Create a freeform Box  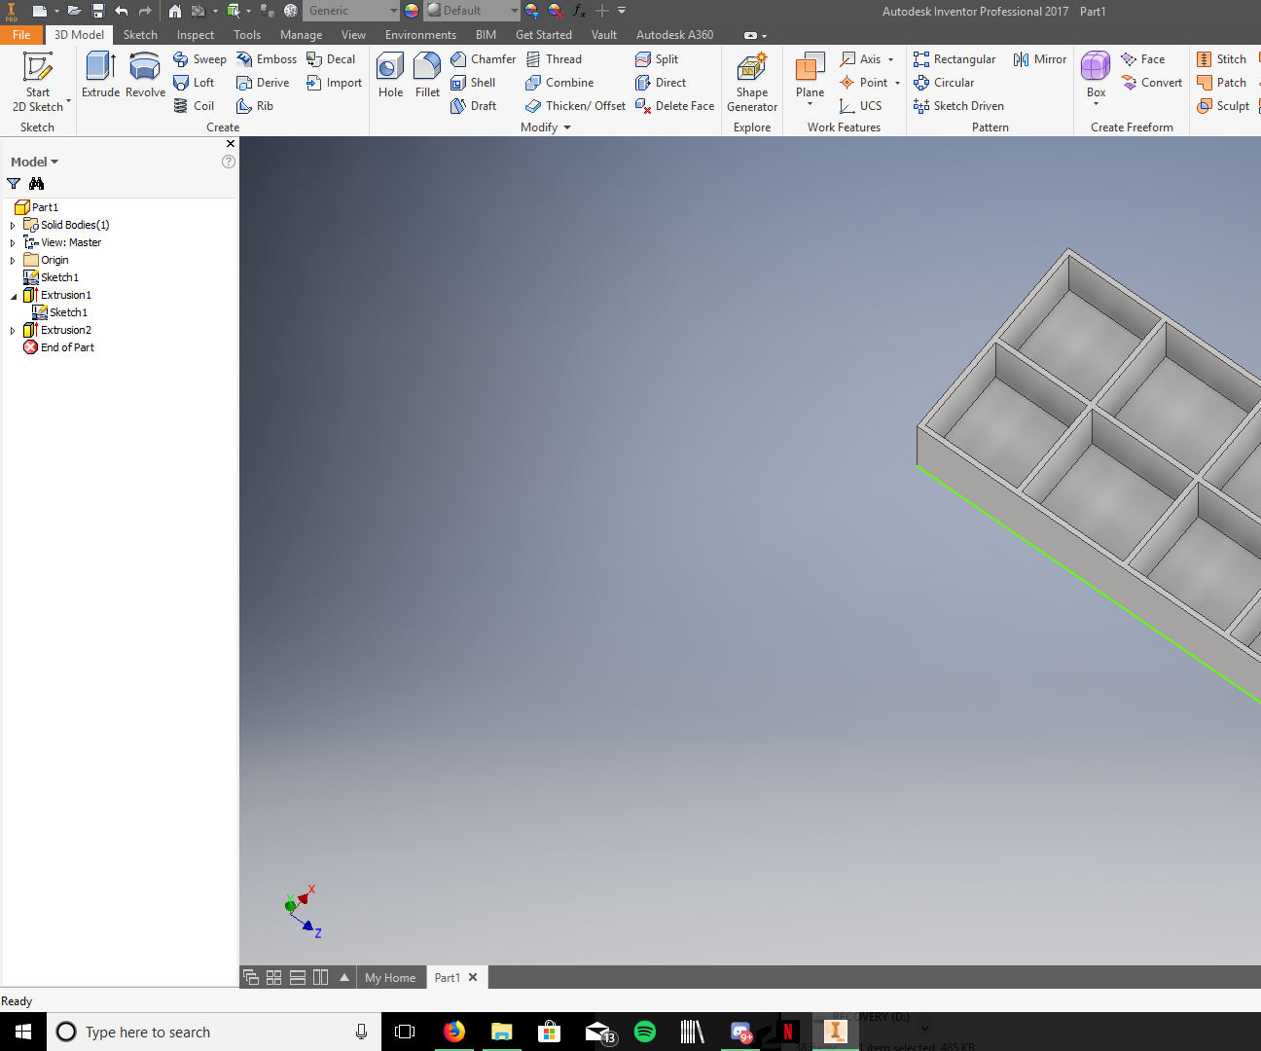(1096, 75)
